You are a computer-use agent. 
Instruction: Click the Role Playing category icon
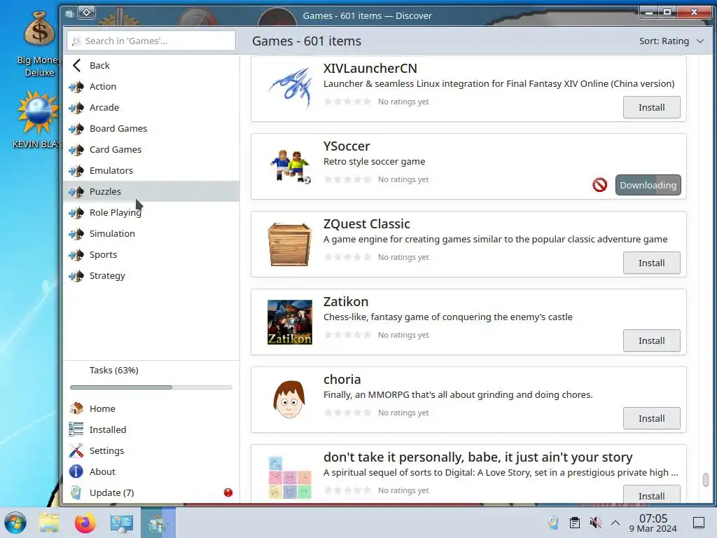coord(76,213)
